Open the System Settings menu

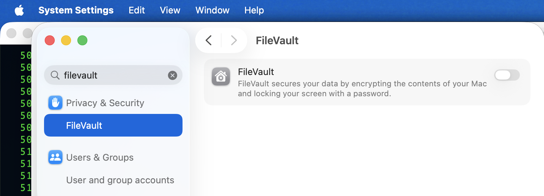click(76, 11)
